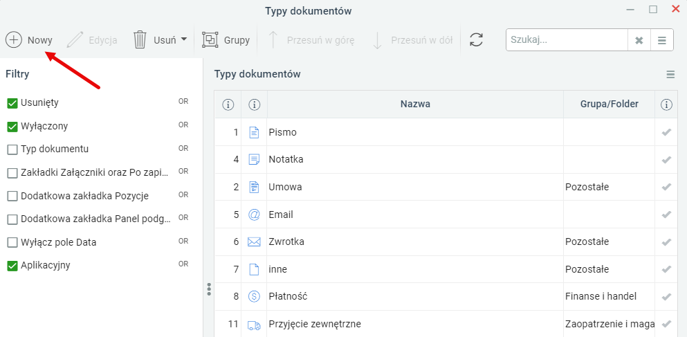This screenshot has height=337, width=687.
Task: Toggle OR operator next to Wyłącz pole Data
Action: point(183,241)
